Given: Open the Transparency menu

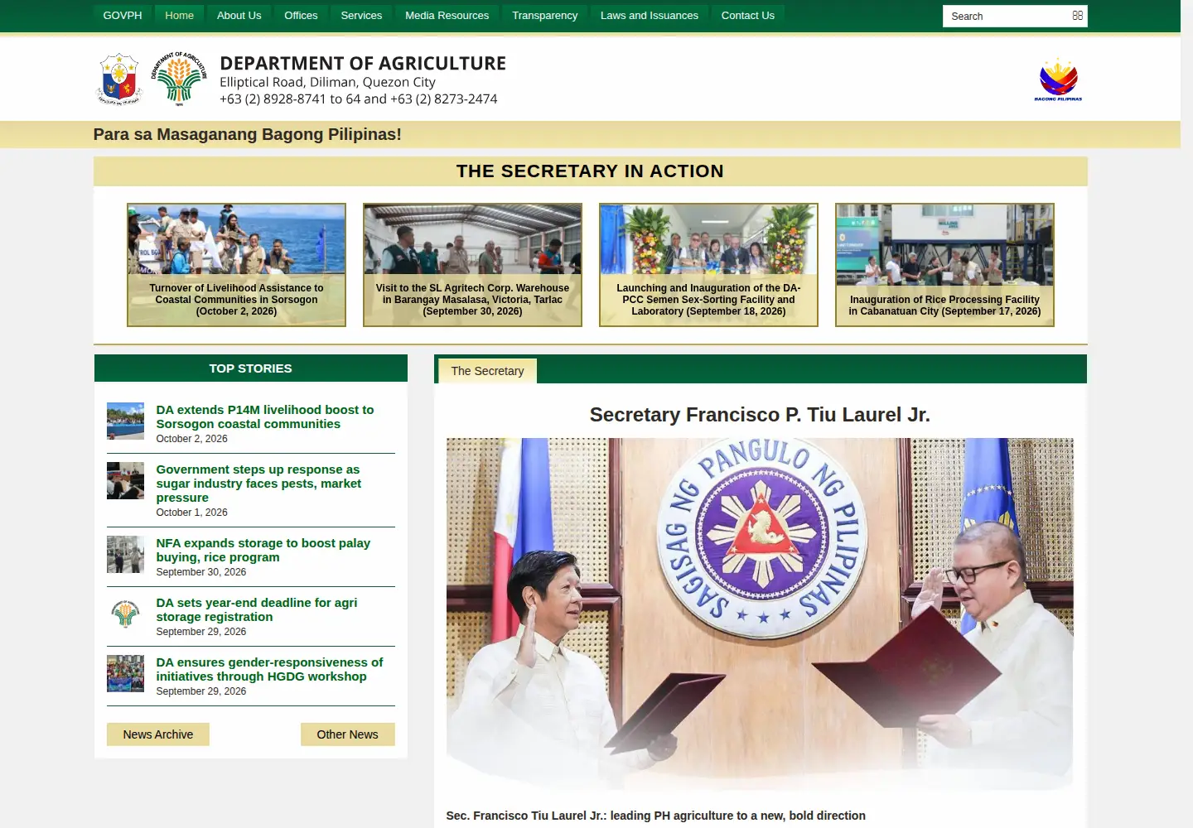Looking at the screenshot, I should tap(544, 15).
